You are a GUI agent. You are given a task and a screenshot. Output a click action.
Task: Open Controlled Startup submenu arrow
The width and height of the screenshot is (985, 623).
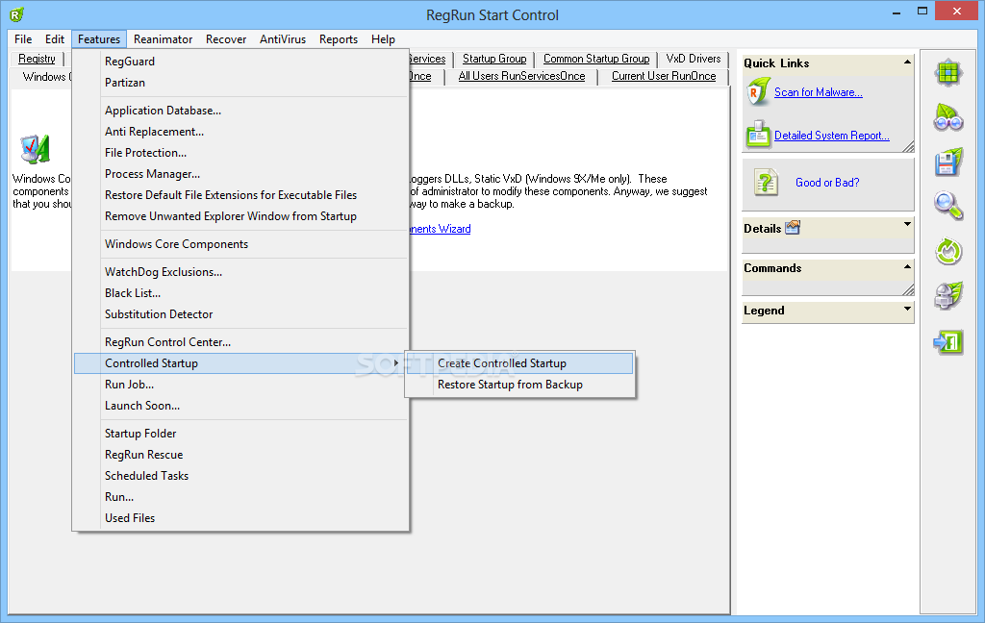click(395, 363)
